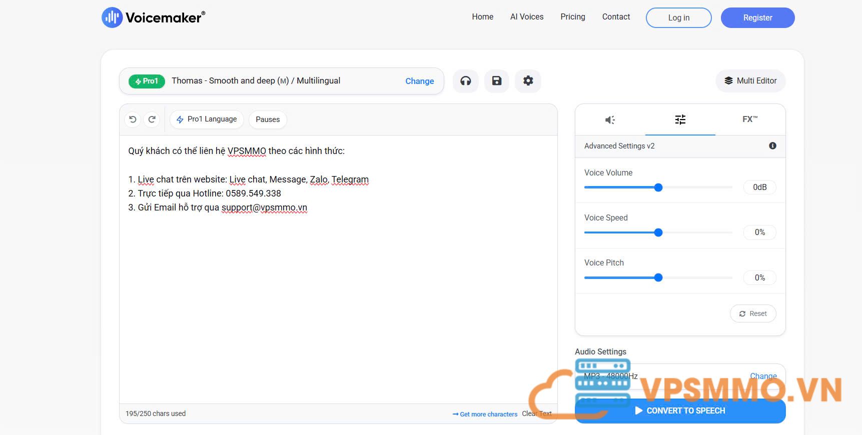Change the Thomas voice selection
Image resolution: width=862 pixels, height=435 pixels.
419,81
